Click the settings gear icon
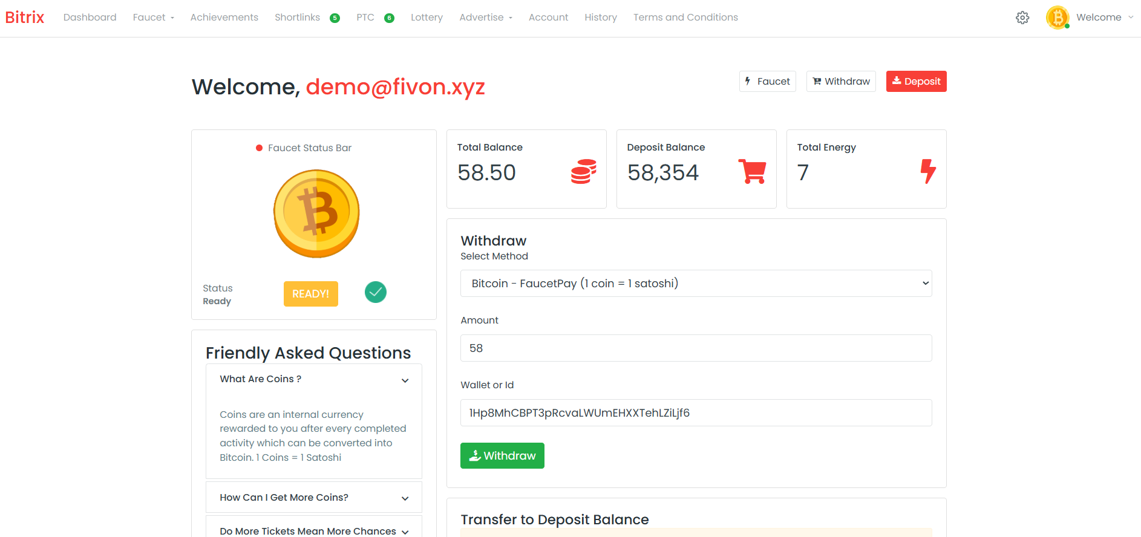 1022,18
